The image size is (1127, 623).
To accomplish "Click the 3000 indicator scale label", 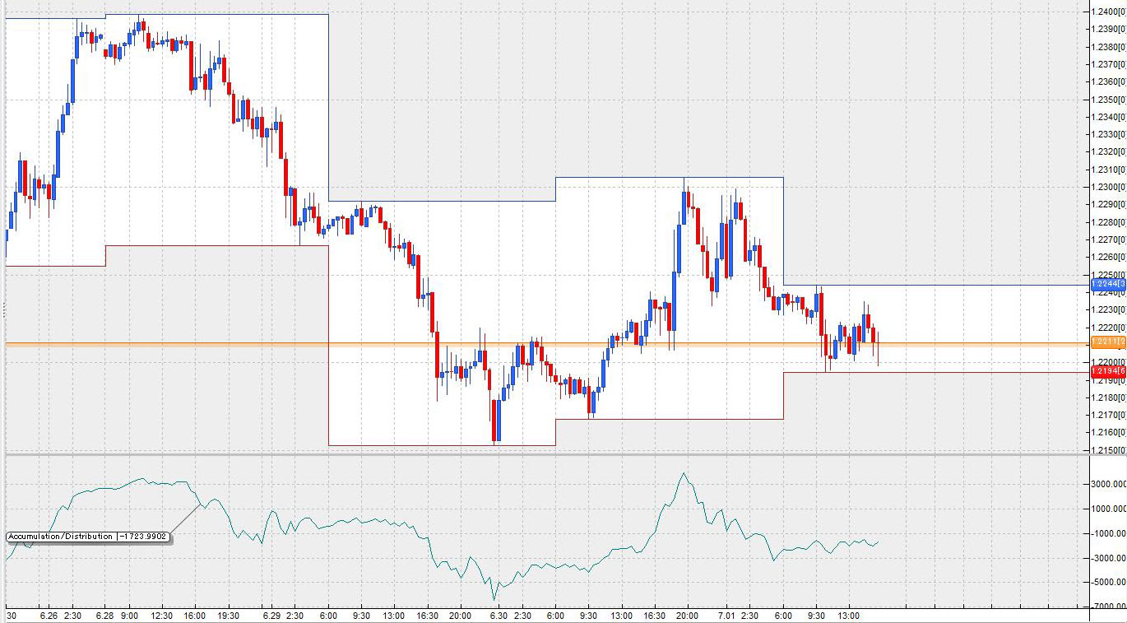I will click(1109, 485).
